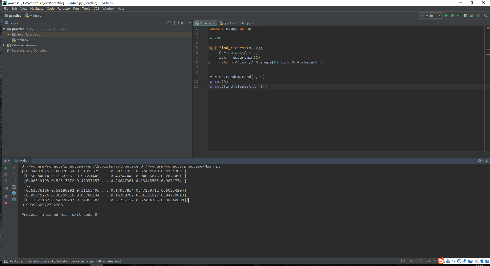Click the concurrency diagram run icon
Screen dimensions: 490x266
[x=472, y=15]
